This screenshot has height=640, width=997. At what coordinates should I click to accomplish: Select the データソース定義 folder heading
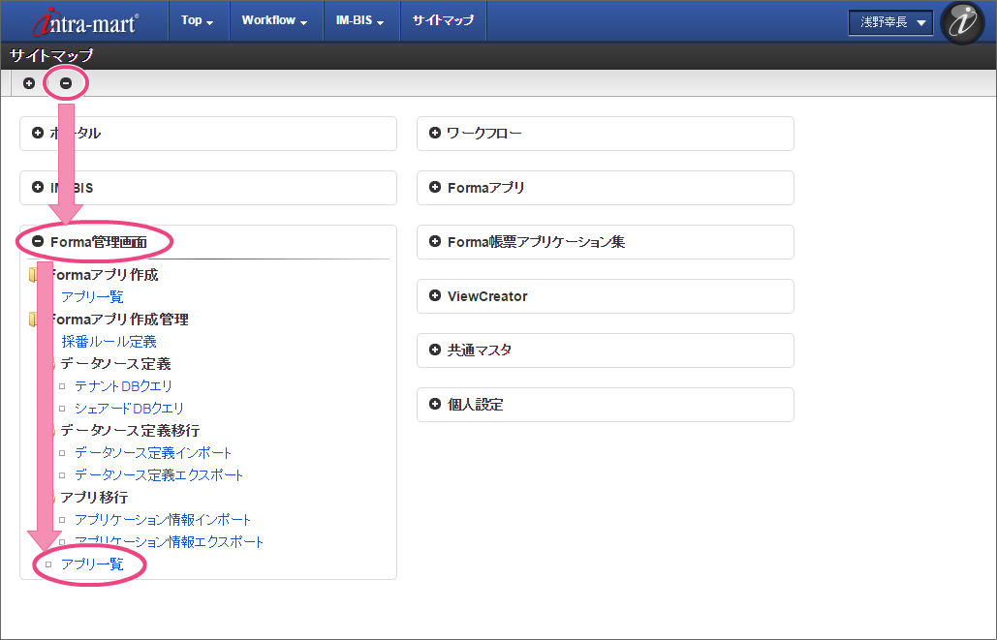tap(115, 363)
